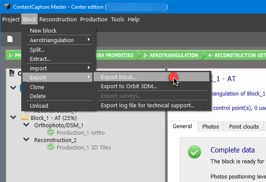Switch to the General tab
Viewport: 266px width, 182px height.
(182, 126)
